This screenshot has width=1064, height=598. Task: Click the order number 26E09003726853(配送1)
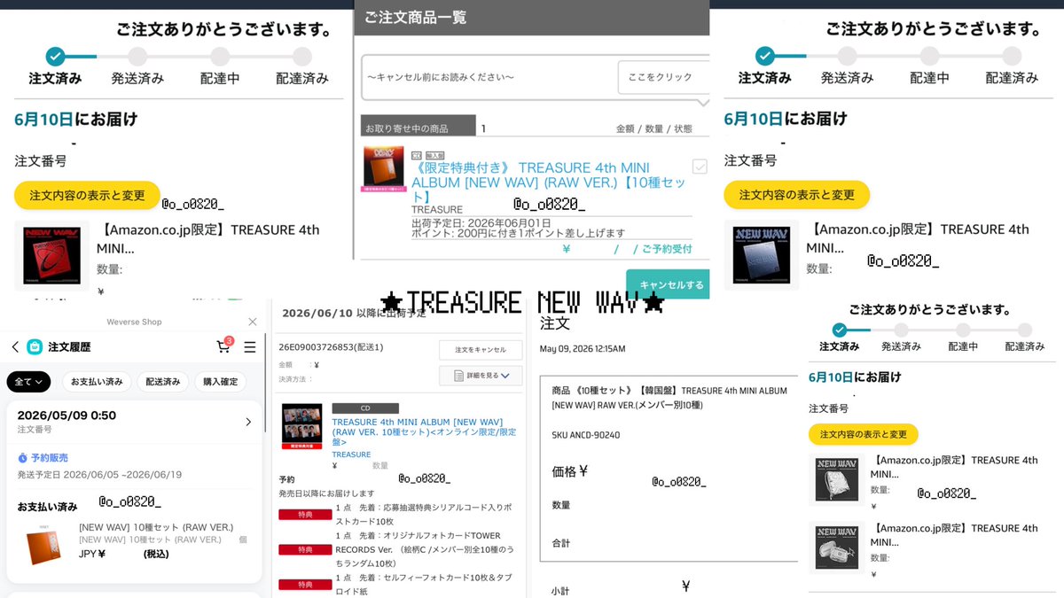click(x=332, y=347)
